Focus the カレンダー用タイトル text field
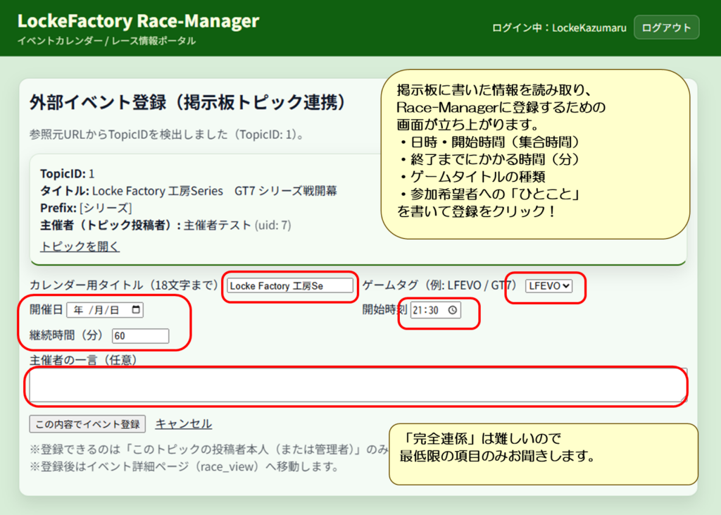This screenshot has width=721, height=515. (x=289, y=285)
